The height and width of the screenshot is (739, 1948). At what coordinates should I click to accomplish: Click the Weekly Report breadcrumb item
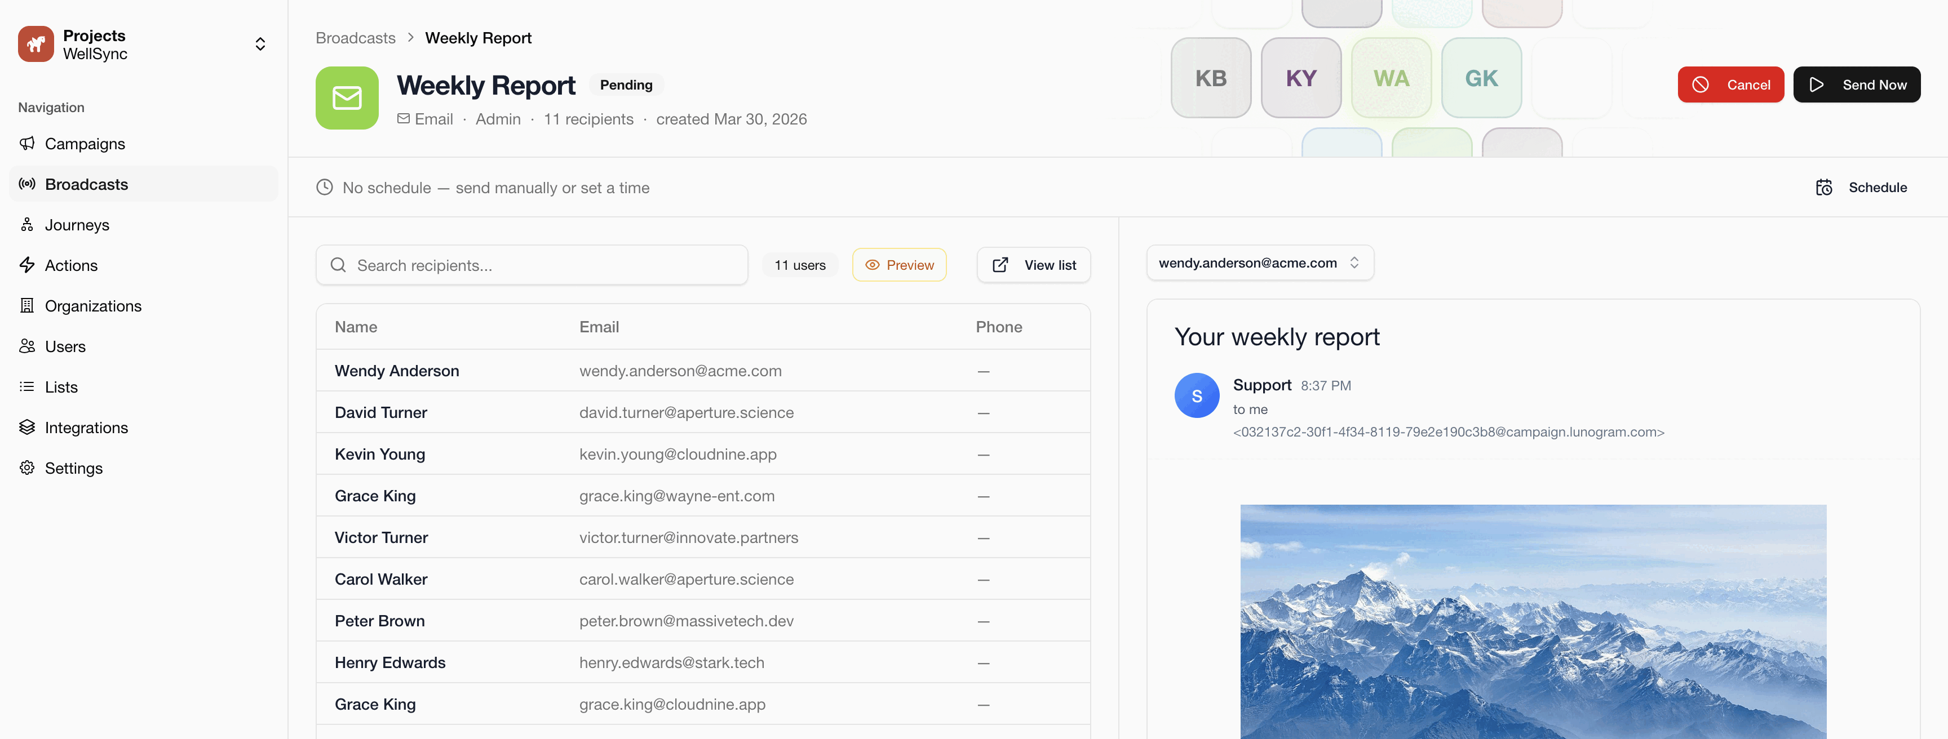pos(478,38)
